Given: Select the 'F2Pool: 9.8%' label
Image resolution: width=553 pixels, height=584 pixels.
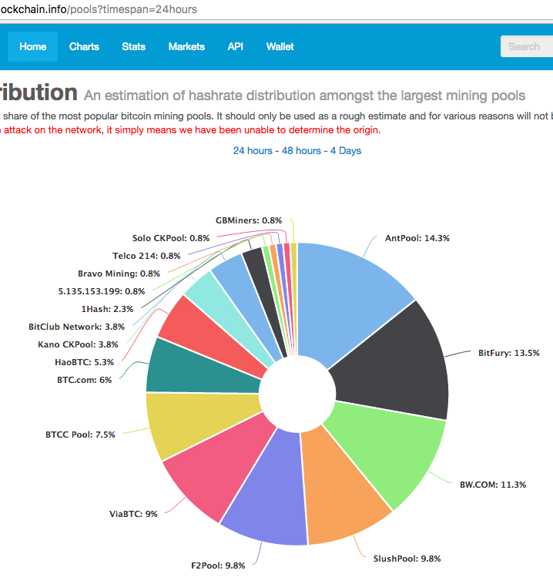Looking at the screenshot, I should click(x=218, y=566).
